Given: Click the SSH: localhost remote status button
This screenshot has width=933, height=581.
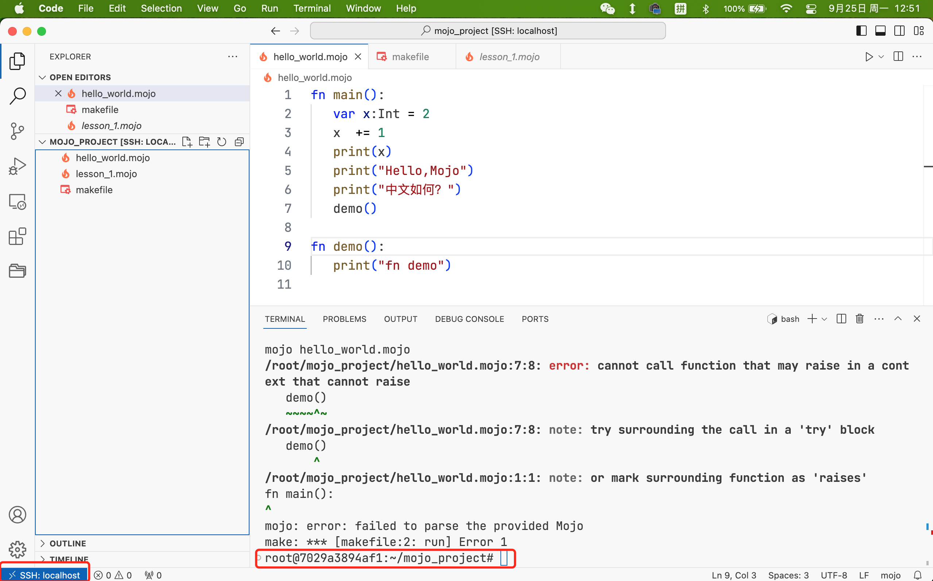Looking at the screenshot, I should click(x=44, y=575).
